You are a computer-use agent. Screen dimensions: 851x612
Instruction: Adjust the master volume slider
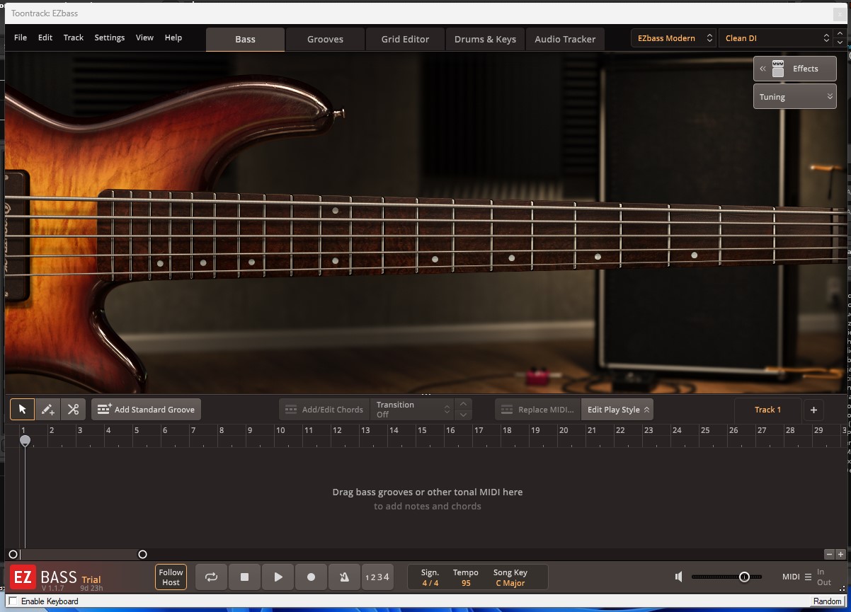pos(744,577)
